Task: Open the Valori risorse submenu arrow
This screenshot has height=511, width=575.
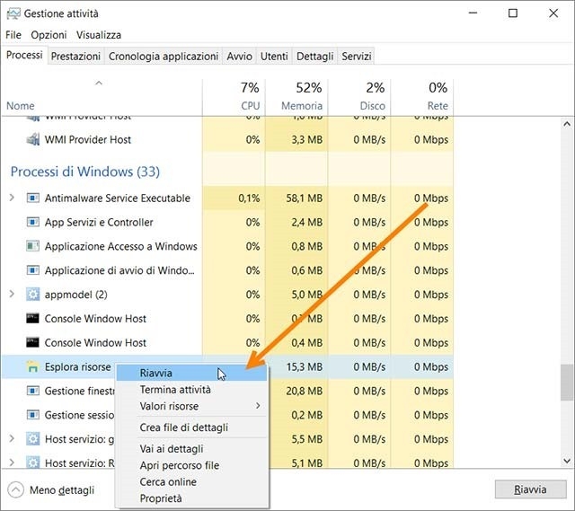Action: [259, 406]
